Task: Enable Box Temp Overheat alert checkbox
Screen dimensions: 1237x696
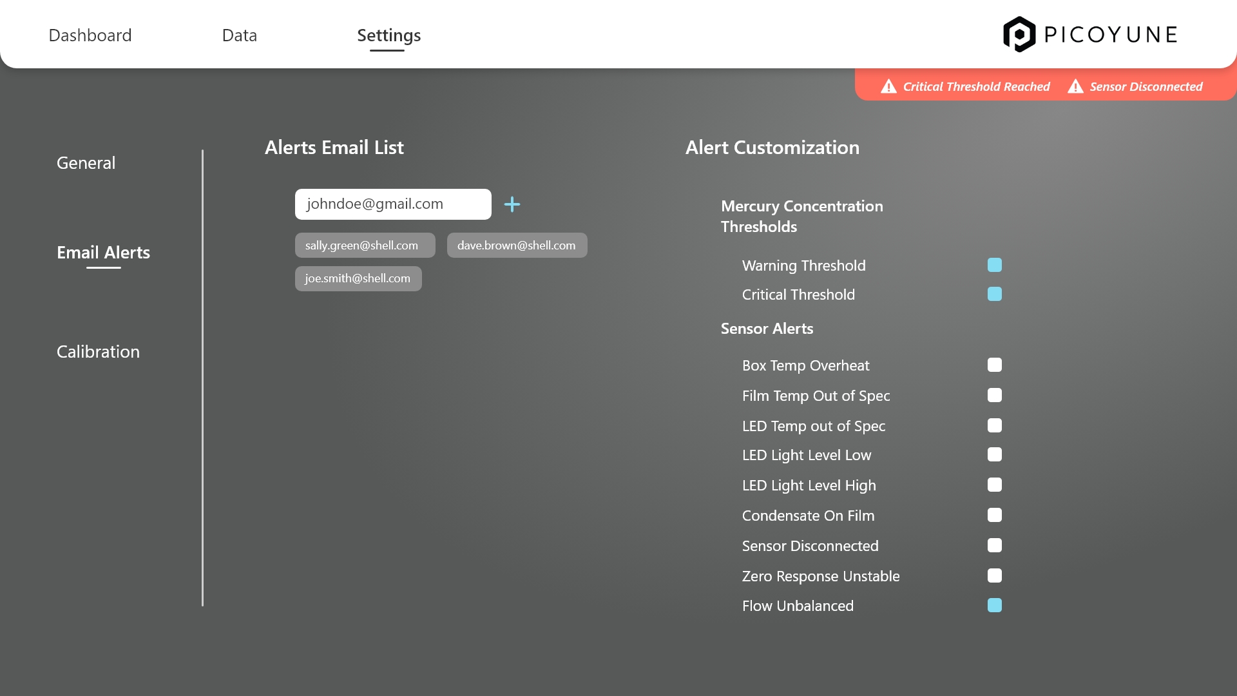Action: (x=994, y=365)
